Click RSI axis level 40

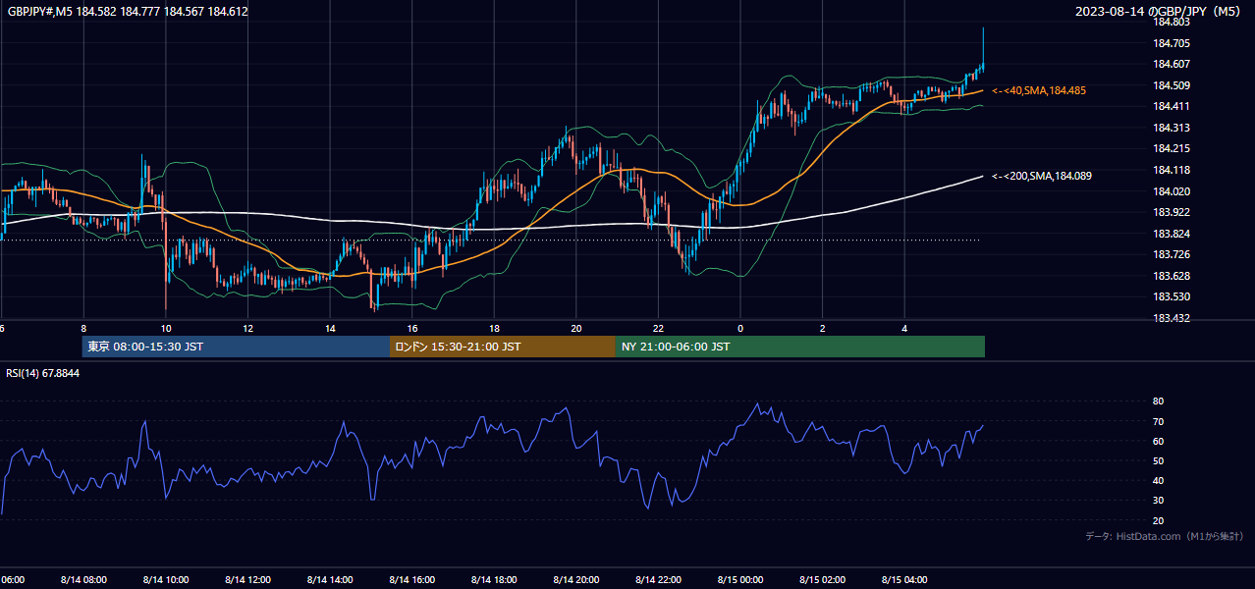point(1158,481)
